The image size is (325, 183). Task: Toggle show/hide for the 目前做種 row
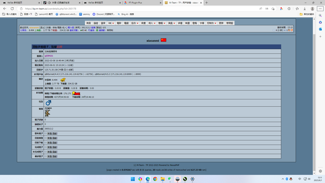(x=52, y=138)
